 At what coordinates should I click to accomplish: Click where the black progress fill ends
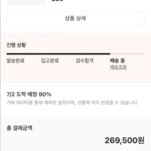tap(110, 54)
